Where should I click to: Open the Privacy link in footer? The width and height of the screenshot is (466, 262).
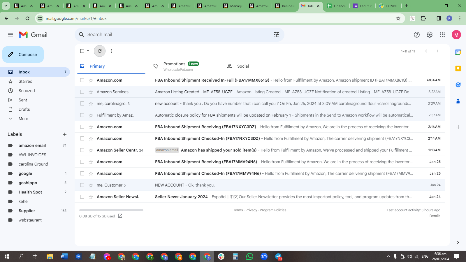tap(251, 210)
